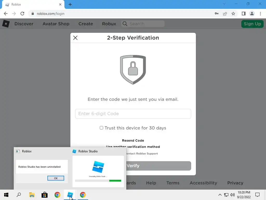This screenshot has height=200, width=266.
Task: Click the Contact Roblox Support link
Action: pos(142,153)
